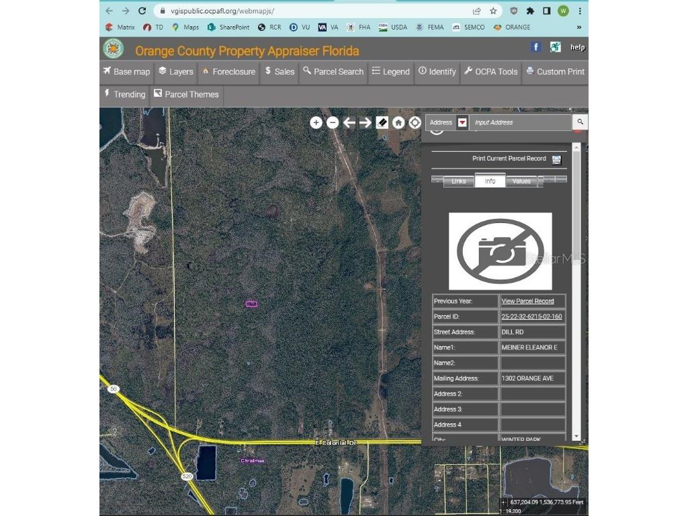Image resolution: width=688 pixels, height=516 pixels.
Task: Open the Address search type dropdown
Action: (462, 122)
